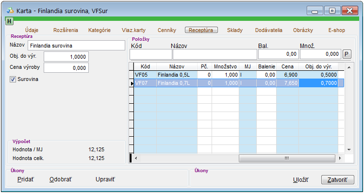Save with the Uložiť button
Screen dimensions: 364x193
click(x=301, y=180)
